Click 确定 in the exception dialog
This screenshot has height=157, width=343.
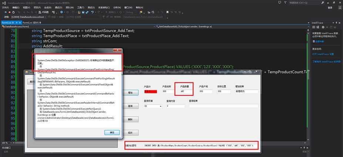click(x=112, y=132)
